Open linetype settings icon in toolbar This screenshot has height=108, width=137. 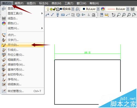(x=133, y=9)
